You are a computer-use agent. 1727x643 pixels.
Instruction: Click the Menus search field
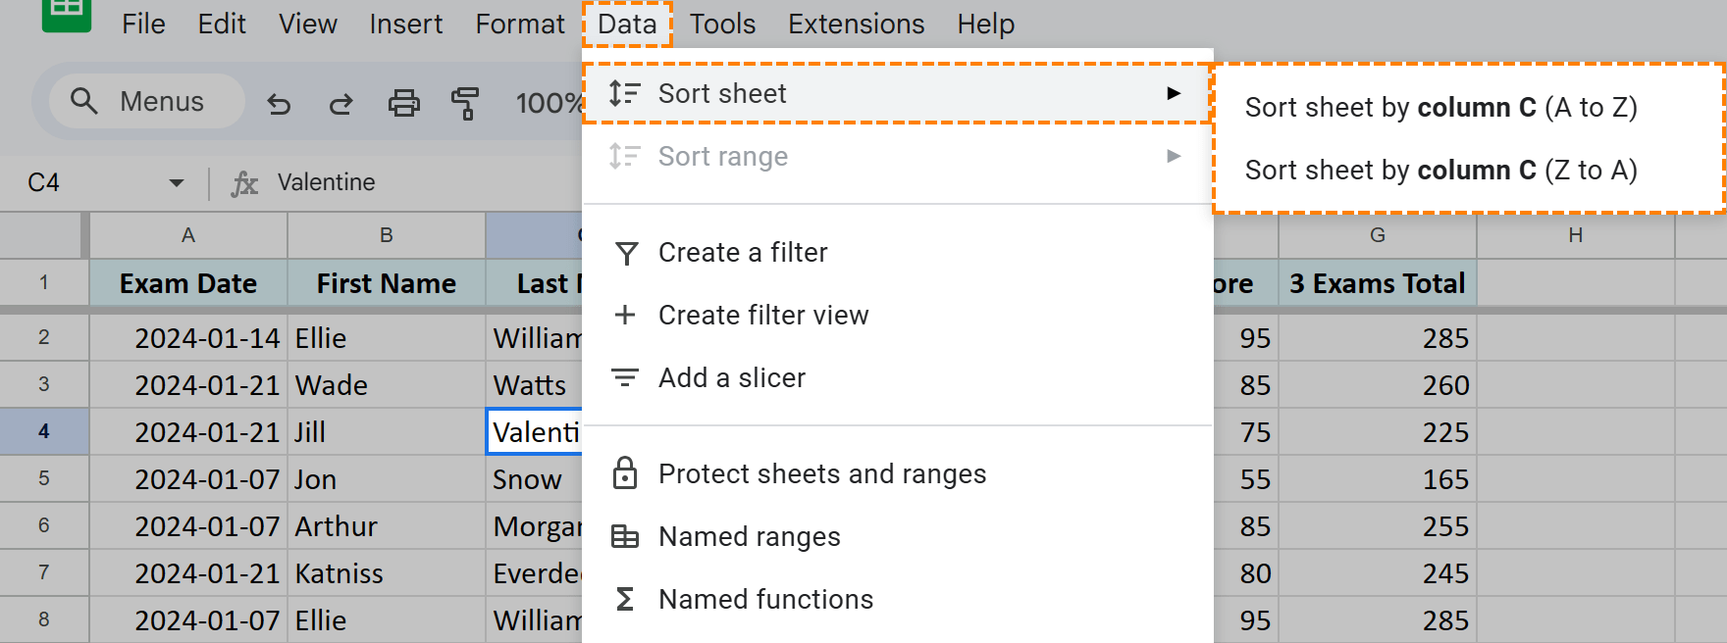tap(147, 101)
